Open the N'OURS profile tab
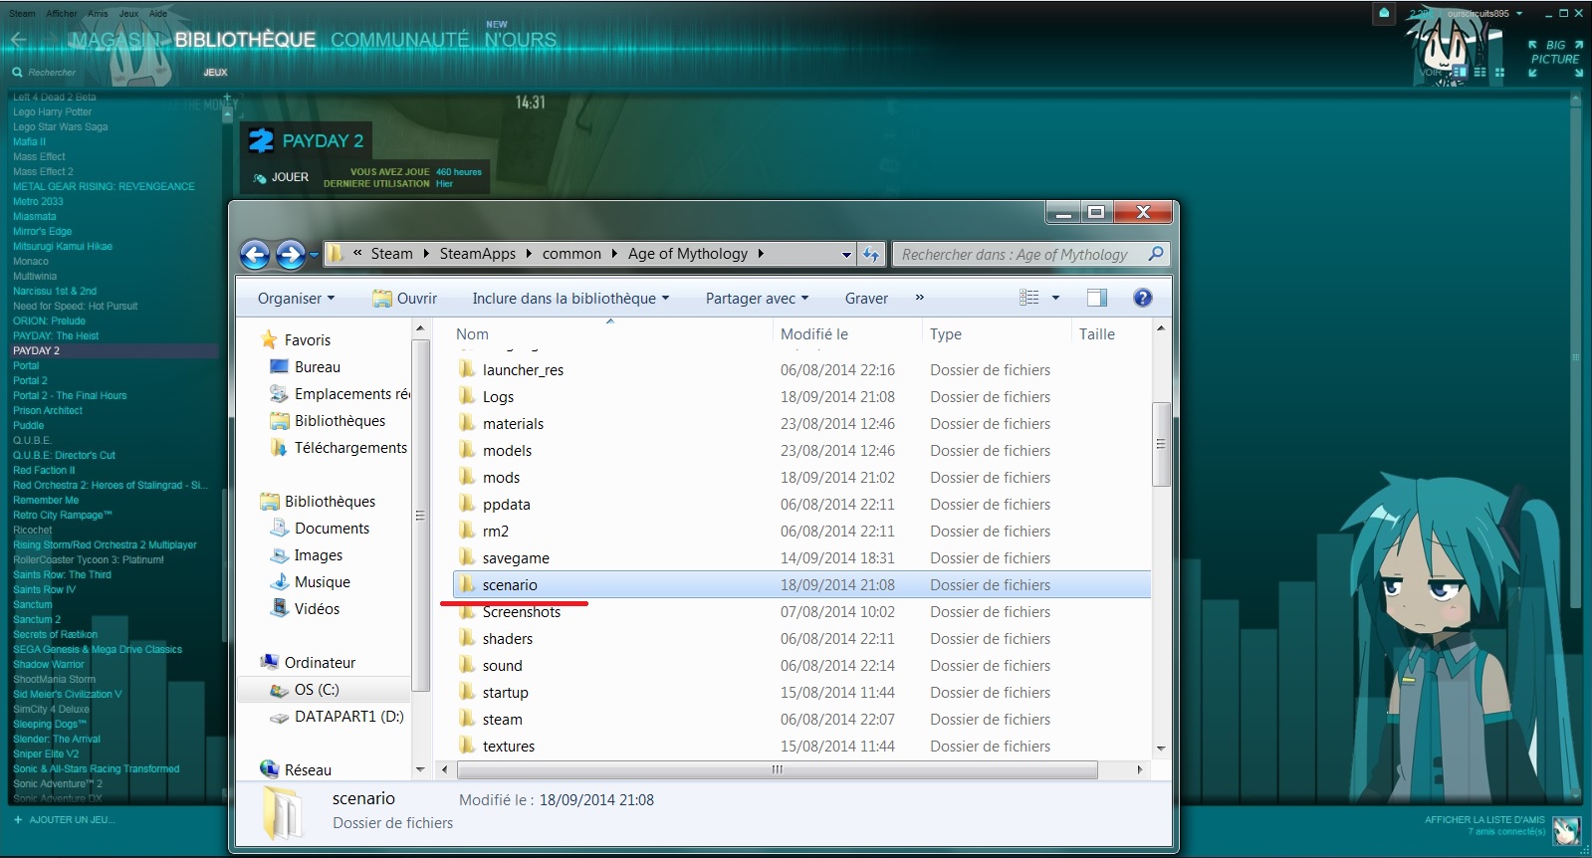Image resolution: width=1592 pixels, height=858 pixels. 521,40
